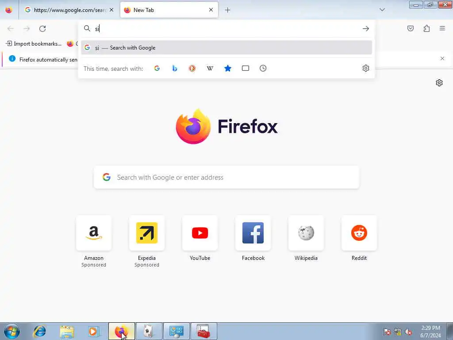
Task: Open Control Panel taskbar item
Action: 177,331
